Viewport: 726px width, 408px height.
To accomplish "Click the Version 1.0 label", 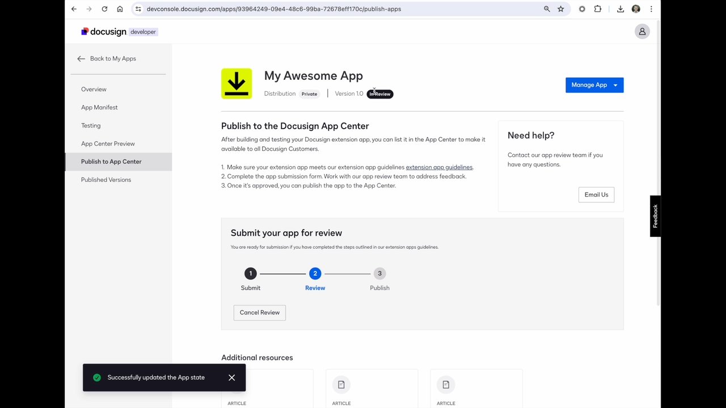I will [x=349, y=93].
